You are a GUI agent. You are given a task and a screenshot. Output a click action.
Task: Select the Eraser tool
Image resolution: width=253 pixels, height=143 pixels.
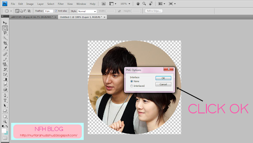coord(5,74)
